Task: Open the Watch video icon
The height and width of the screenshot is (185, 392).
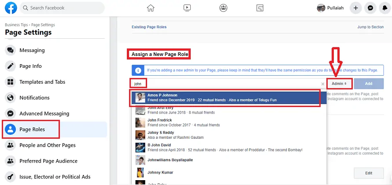Action: [x=187, y=8]
